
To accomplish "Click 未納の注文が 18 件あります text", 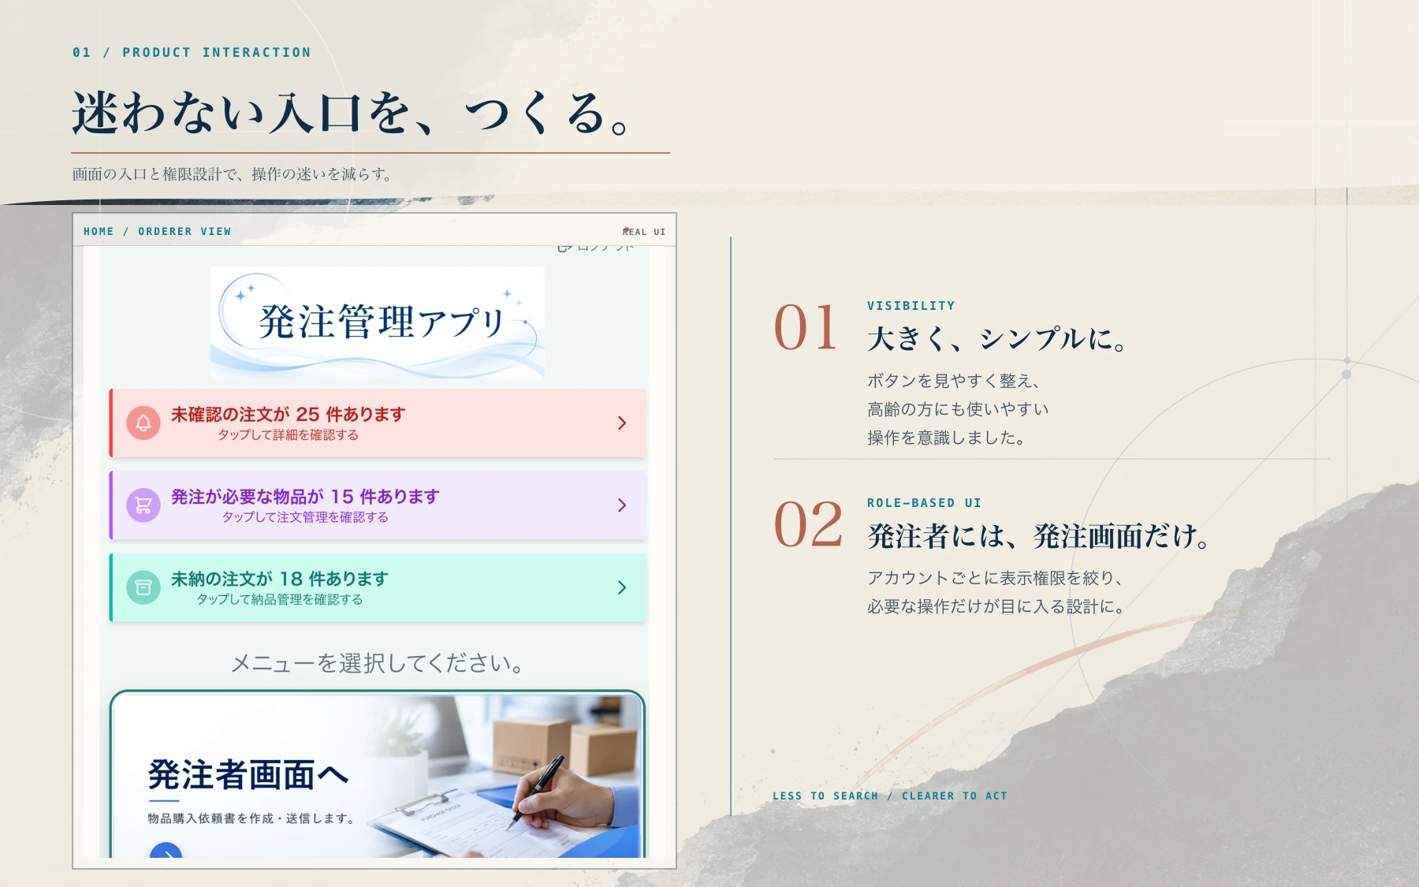I will [x=279, y=579].
